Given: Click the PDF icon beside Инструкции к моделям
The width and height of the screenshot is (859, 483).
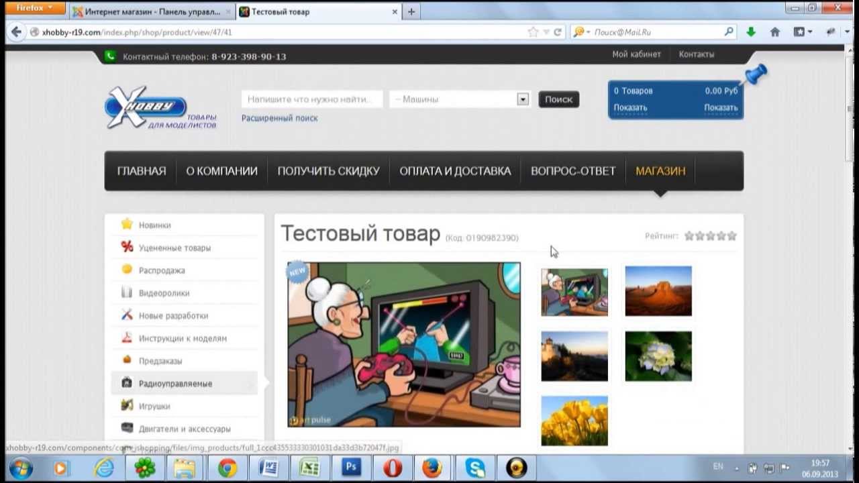Looking at the screenshot, I should pos(127,337).
